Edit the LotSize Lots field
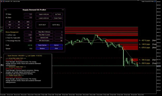Image resolution: width=162 pixels, height=96 pixels. [28, 35]
